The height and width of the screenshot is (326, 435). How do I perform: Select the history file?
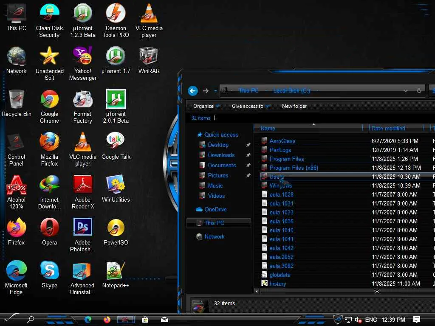pos(274,284)
